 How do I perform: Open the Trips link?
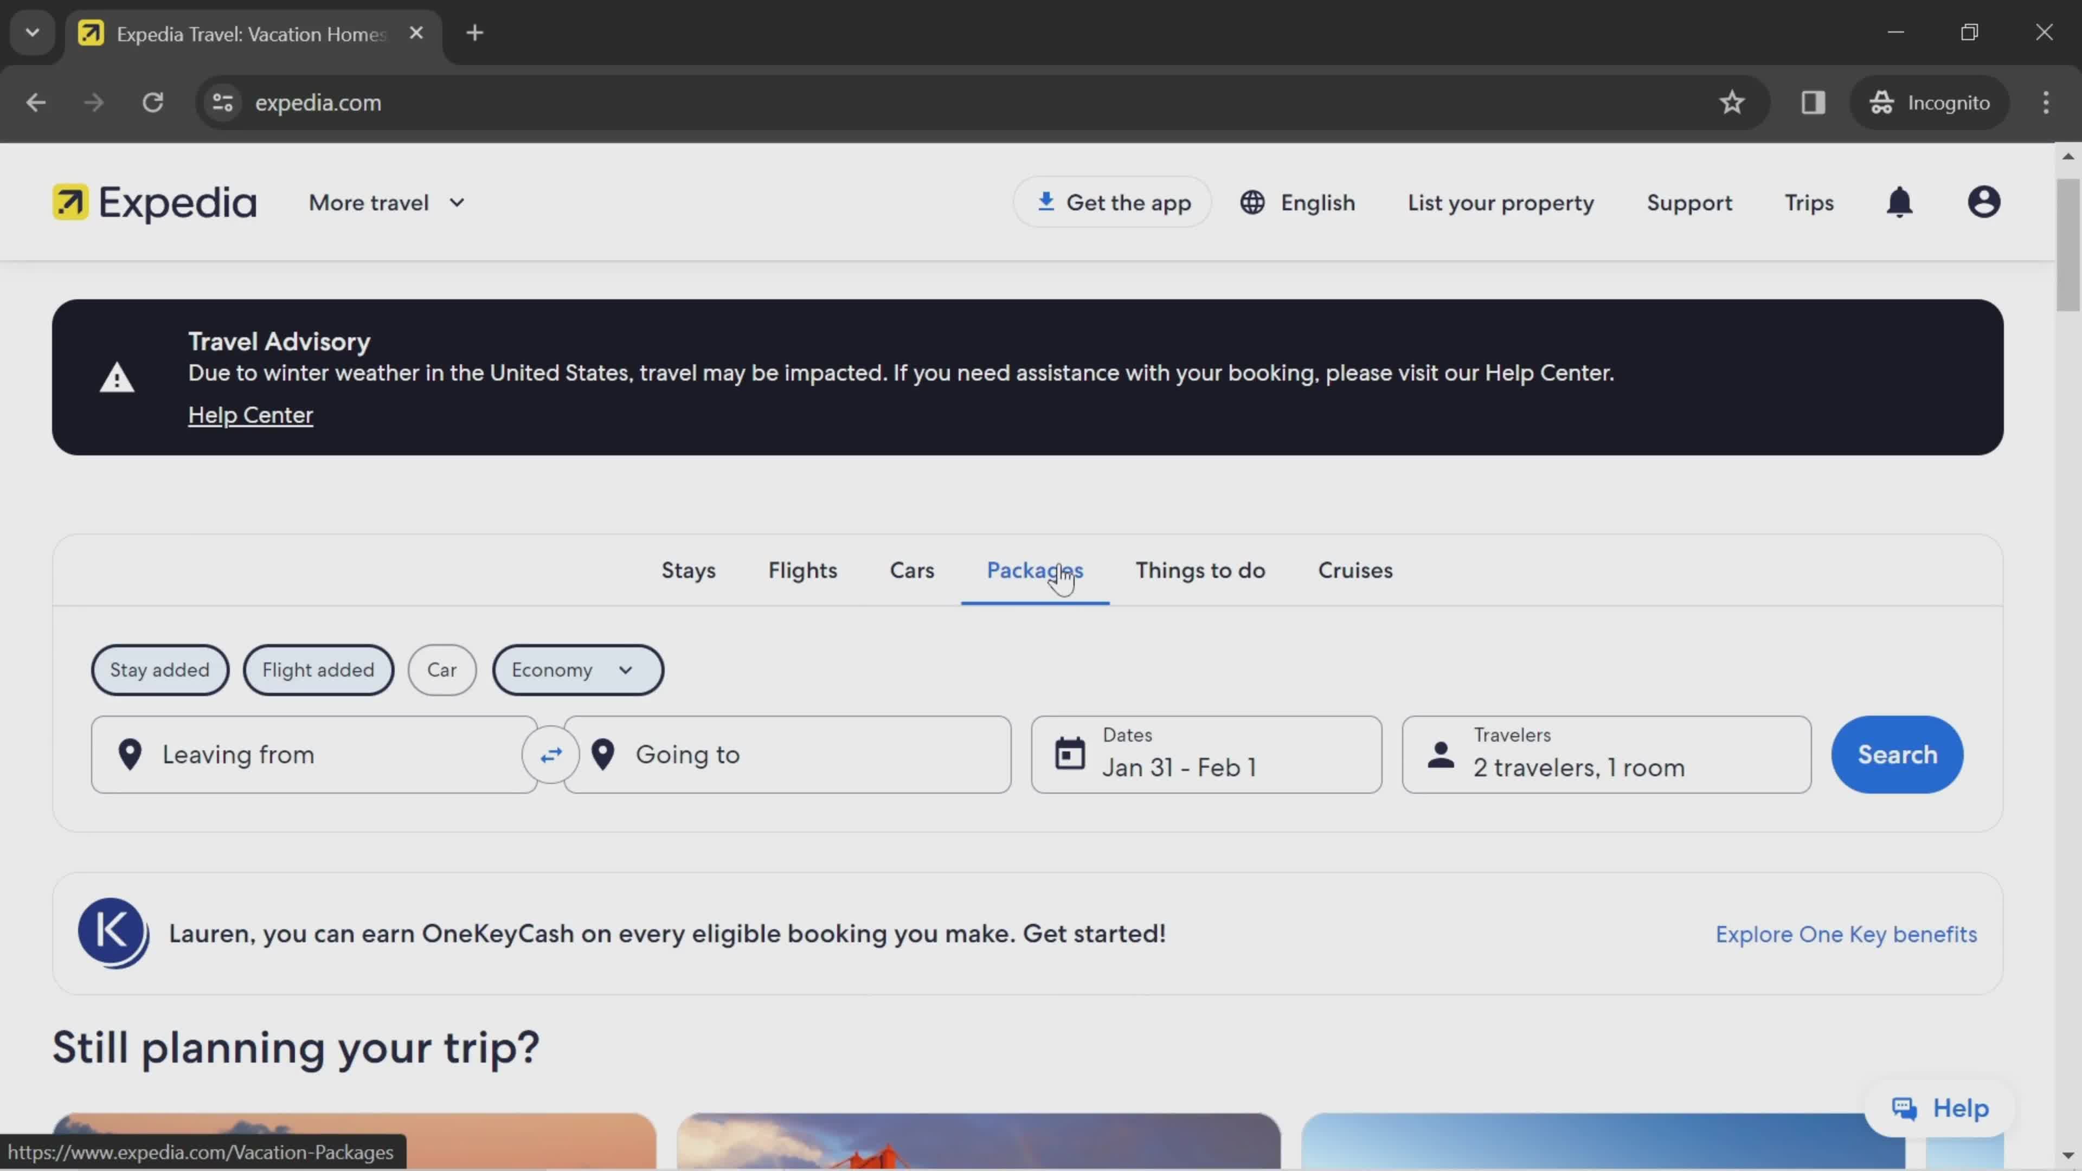(1809, 202)
